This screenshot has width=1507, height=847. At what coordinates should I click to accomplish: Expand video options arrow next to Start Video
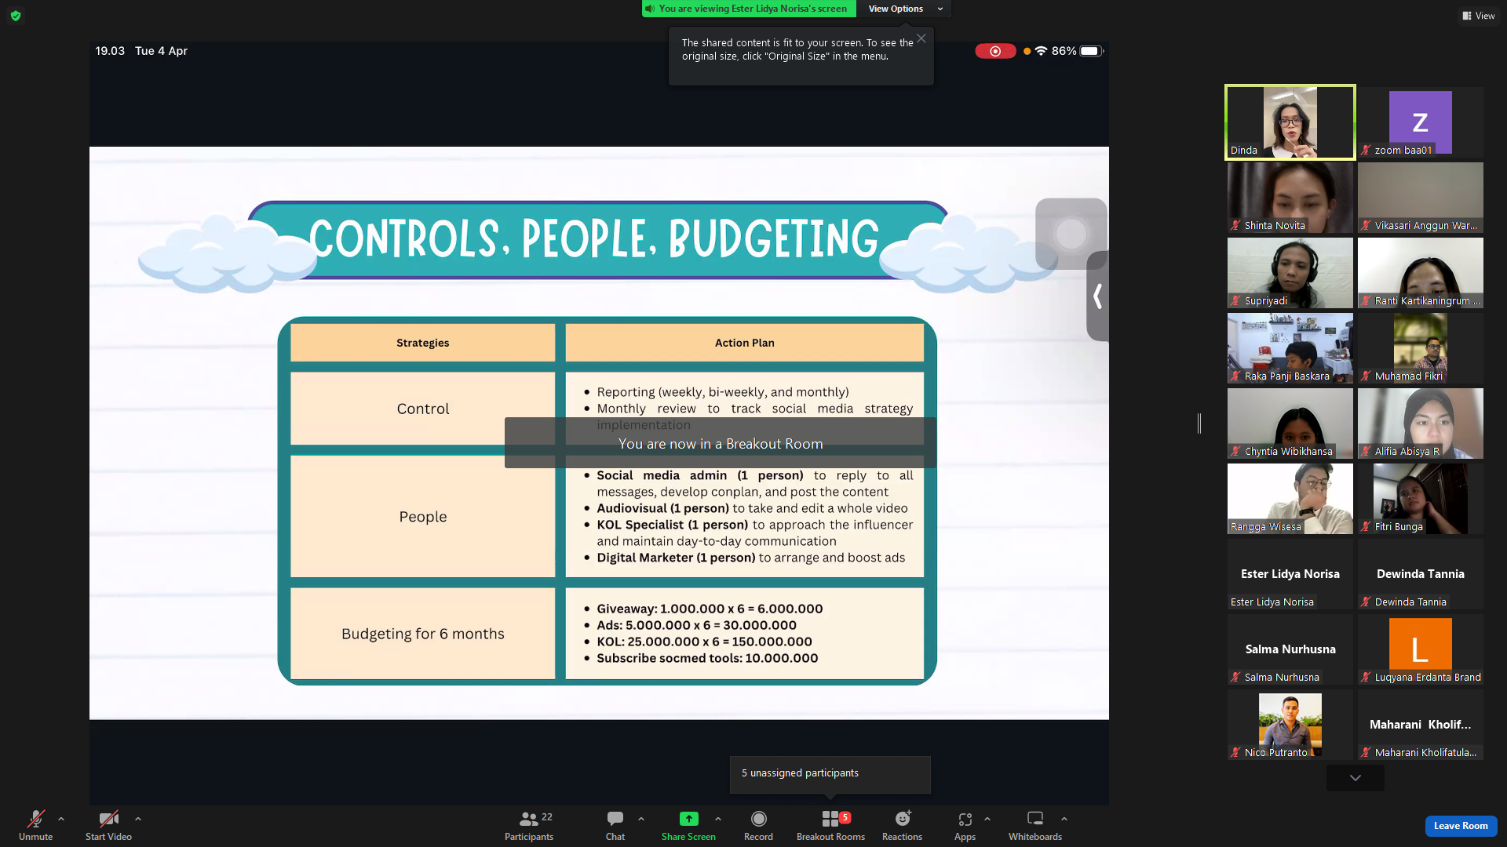[138, 819]
